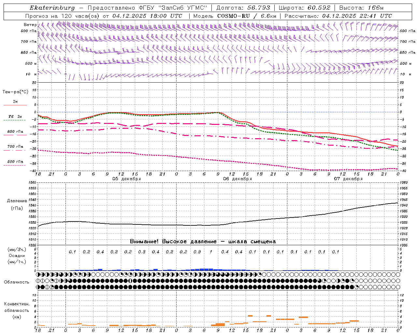Click the Ekaterinburg station title
Viewport: 417px width, 333px height.
click(52, 8)
